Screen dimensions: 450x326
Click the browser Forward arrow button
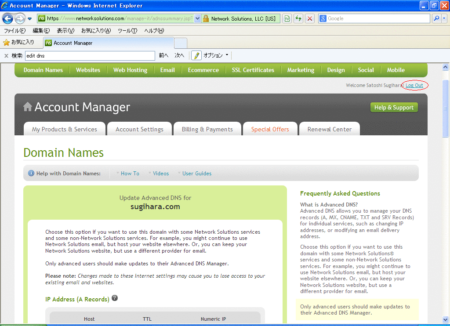(20, 18)
